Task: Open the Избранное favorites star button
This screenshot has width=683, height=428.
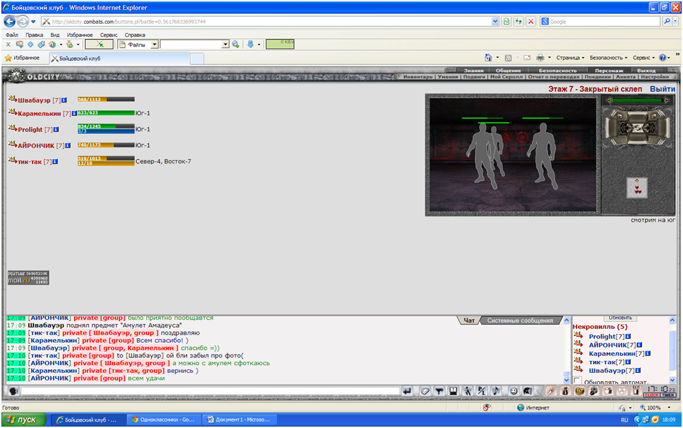Action: (x=22, y=58)
